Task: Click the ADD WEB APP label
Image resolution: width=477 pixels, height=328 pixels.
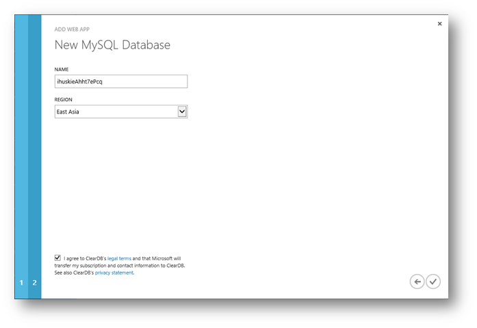Action: pyautogui.click(x=72, y=29)
